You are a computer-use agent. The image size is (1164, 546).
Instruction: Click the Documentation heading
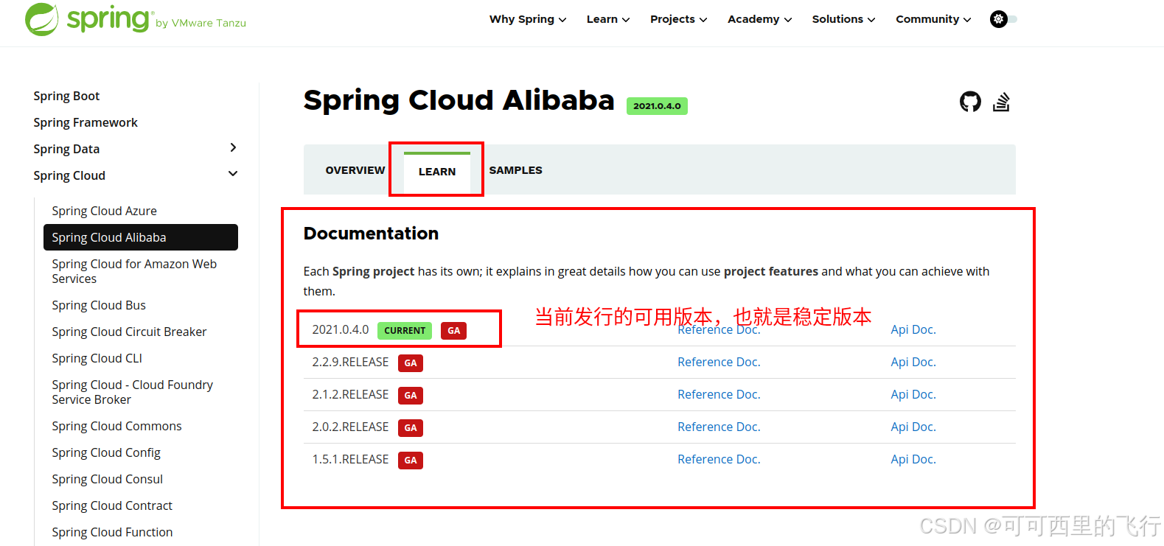[x=371, y=234]
